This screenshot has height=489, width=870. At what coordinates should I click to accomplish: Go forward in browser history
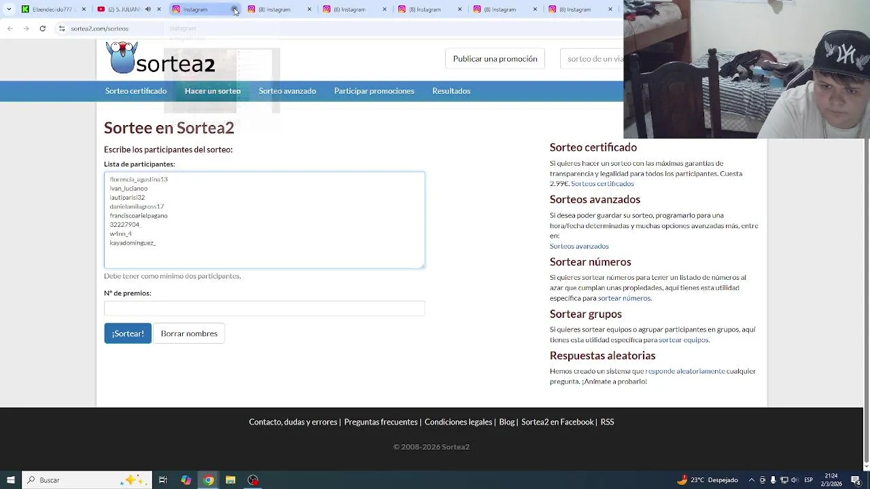point(26,29)
